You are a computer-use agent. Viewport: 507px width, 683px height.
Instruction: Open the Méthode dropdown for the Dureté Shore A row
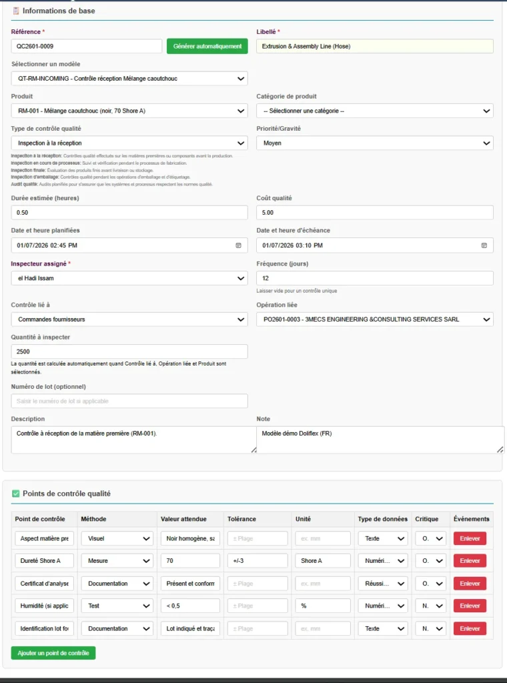coord(117,560)
